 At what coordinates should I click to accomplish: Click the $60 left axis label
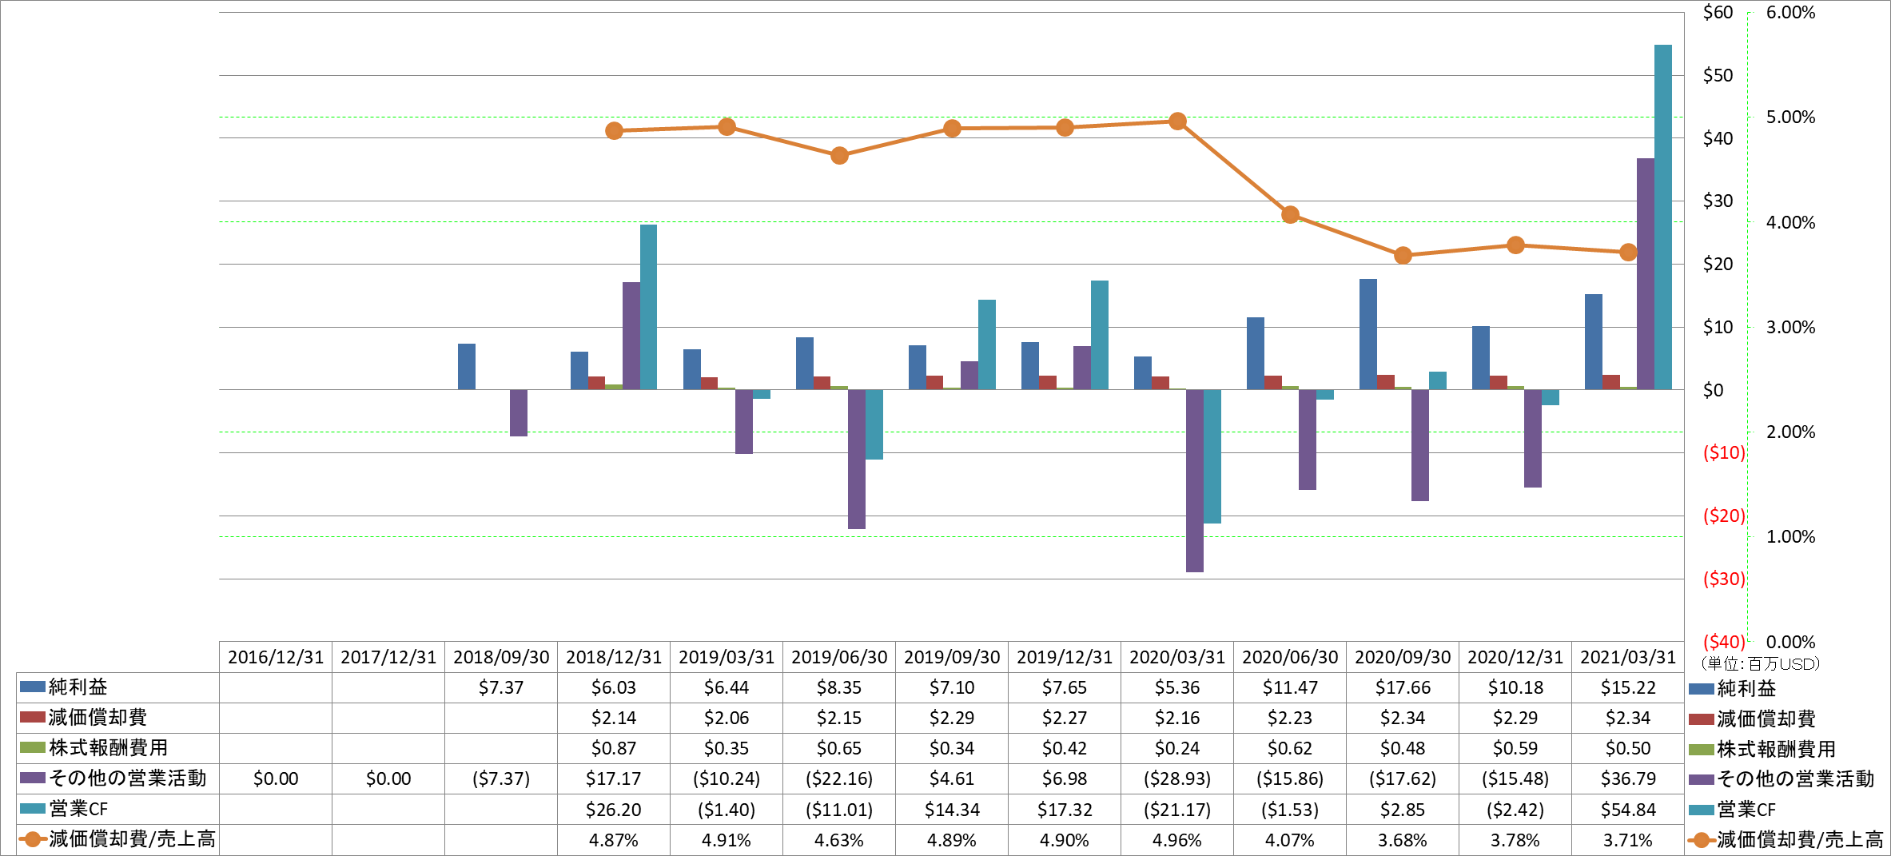click(x=1718, y=12)
